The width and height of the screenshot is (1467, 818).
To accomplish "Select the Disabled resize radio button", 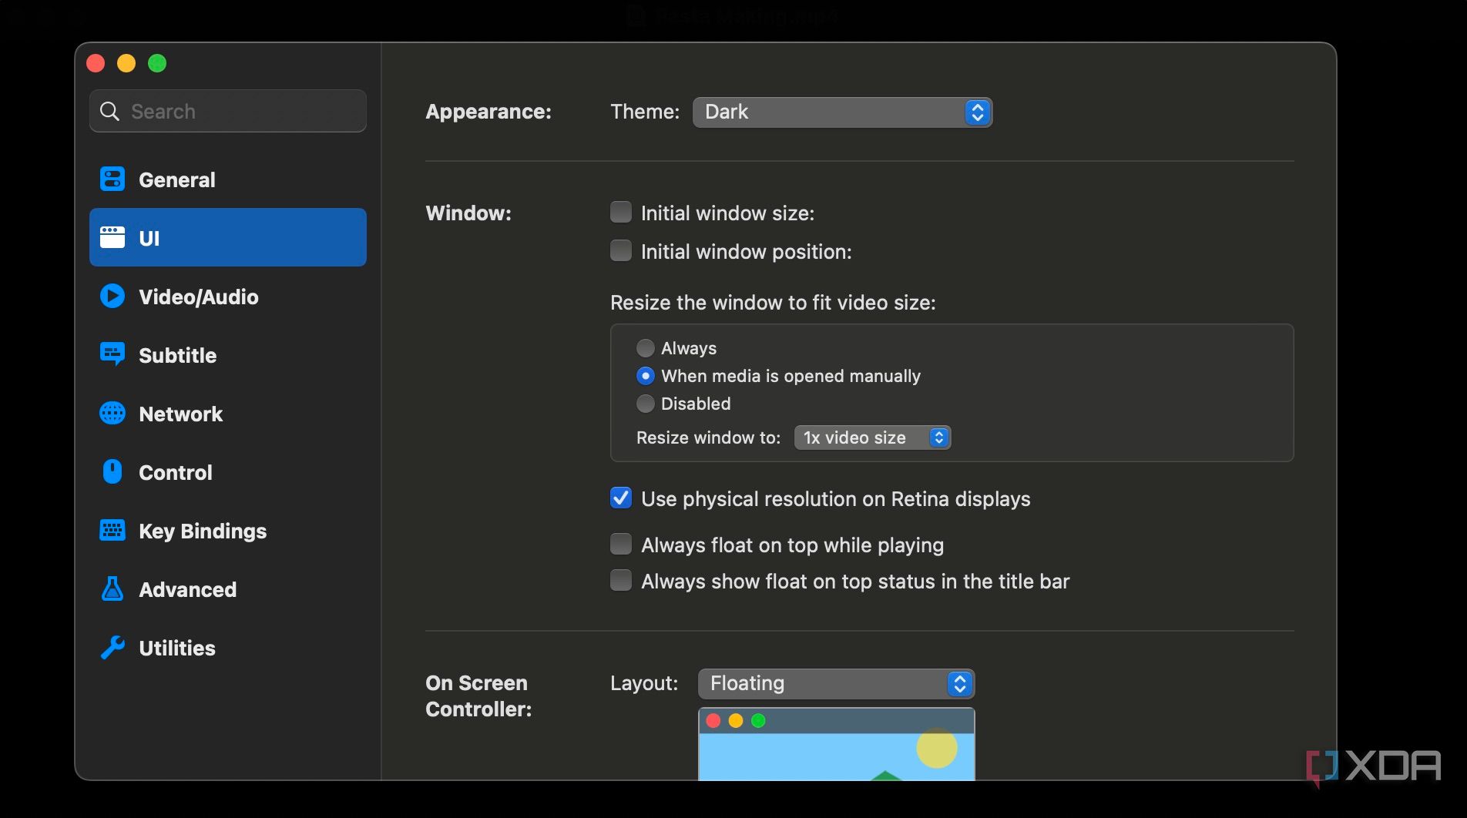I will click(x=646, y=404).
